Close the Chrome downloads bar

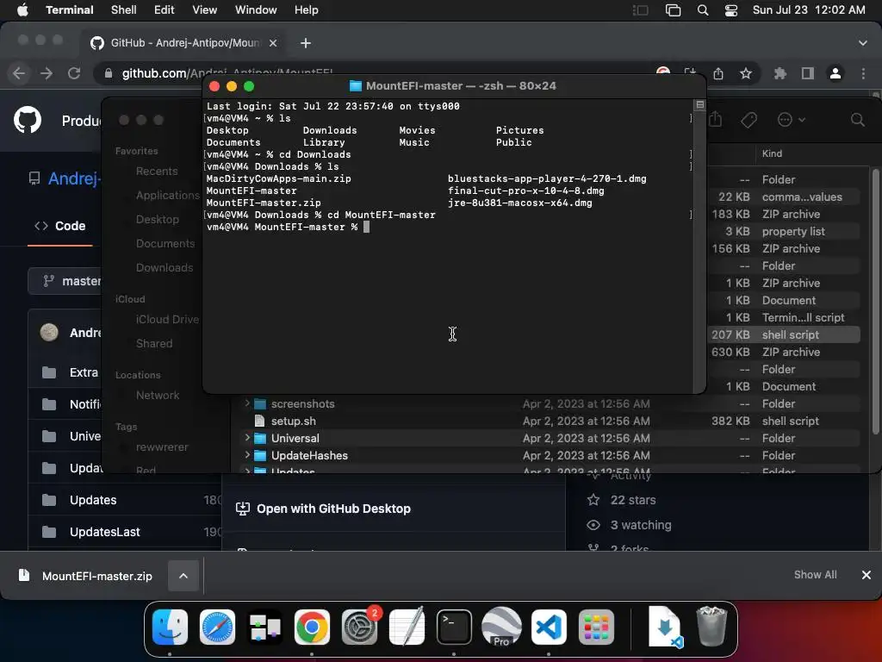[866, 575]
